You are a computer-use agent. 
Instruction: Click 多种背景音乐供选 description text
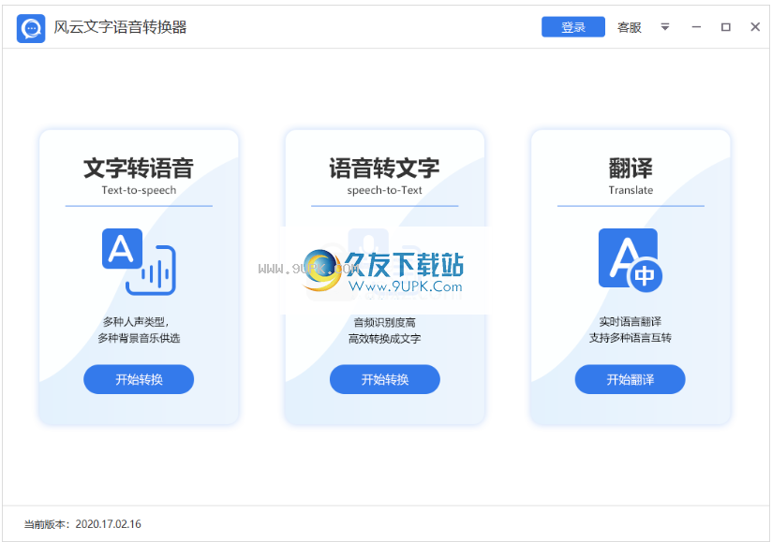[139, 338]
